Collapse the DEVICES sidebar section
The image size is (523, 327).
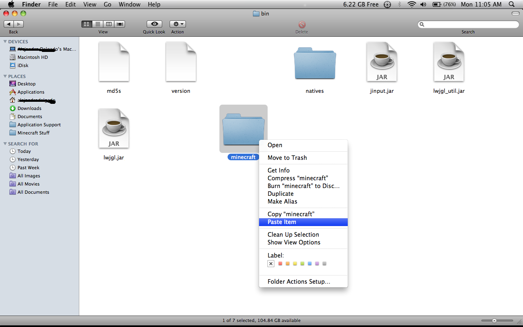tap(5, 42)
